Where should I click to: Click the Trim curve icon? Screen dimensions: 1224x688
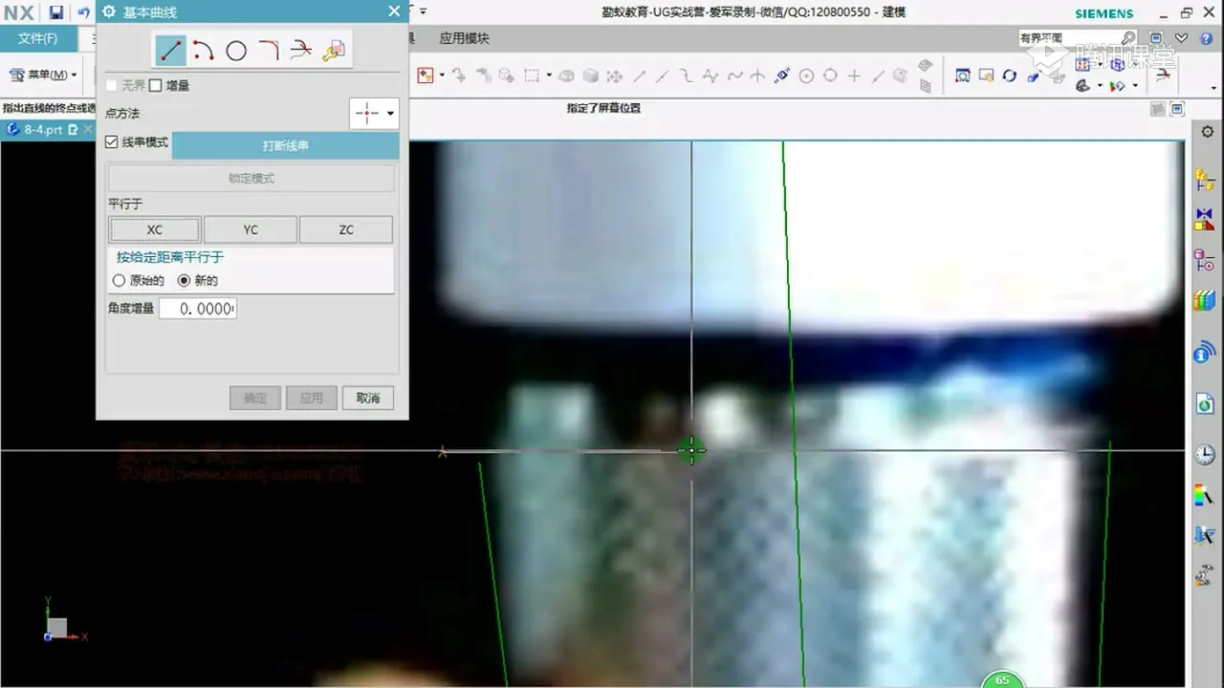301,51
